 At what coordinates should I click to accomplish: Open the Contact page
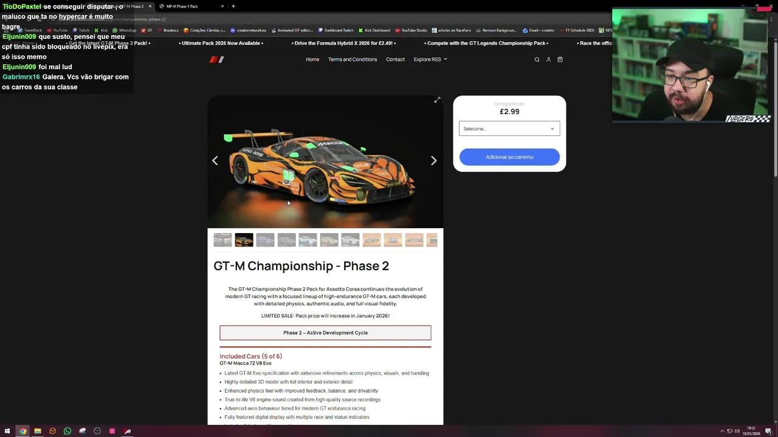[x=395, y=59]
